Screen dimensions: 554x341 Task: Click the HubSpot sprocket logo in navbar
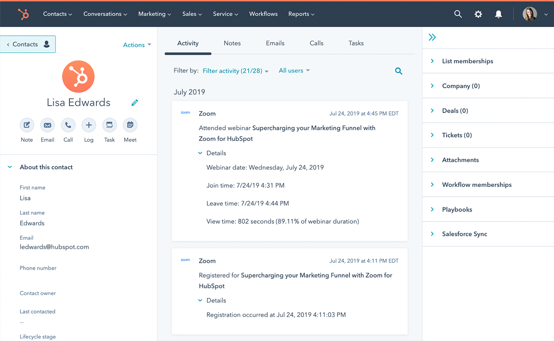click(x=23, y=14)
